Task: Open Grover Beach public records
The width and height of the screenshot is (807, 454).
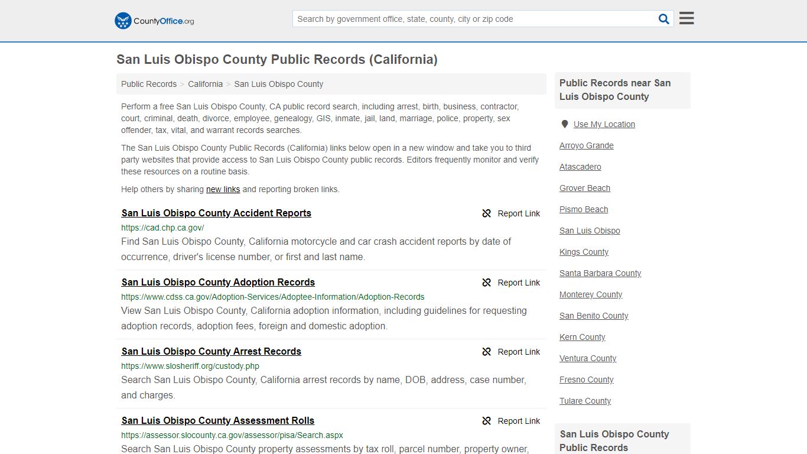Action: click(x=585, y=188)
